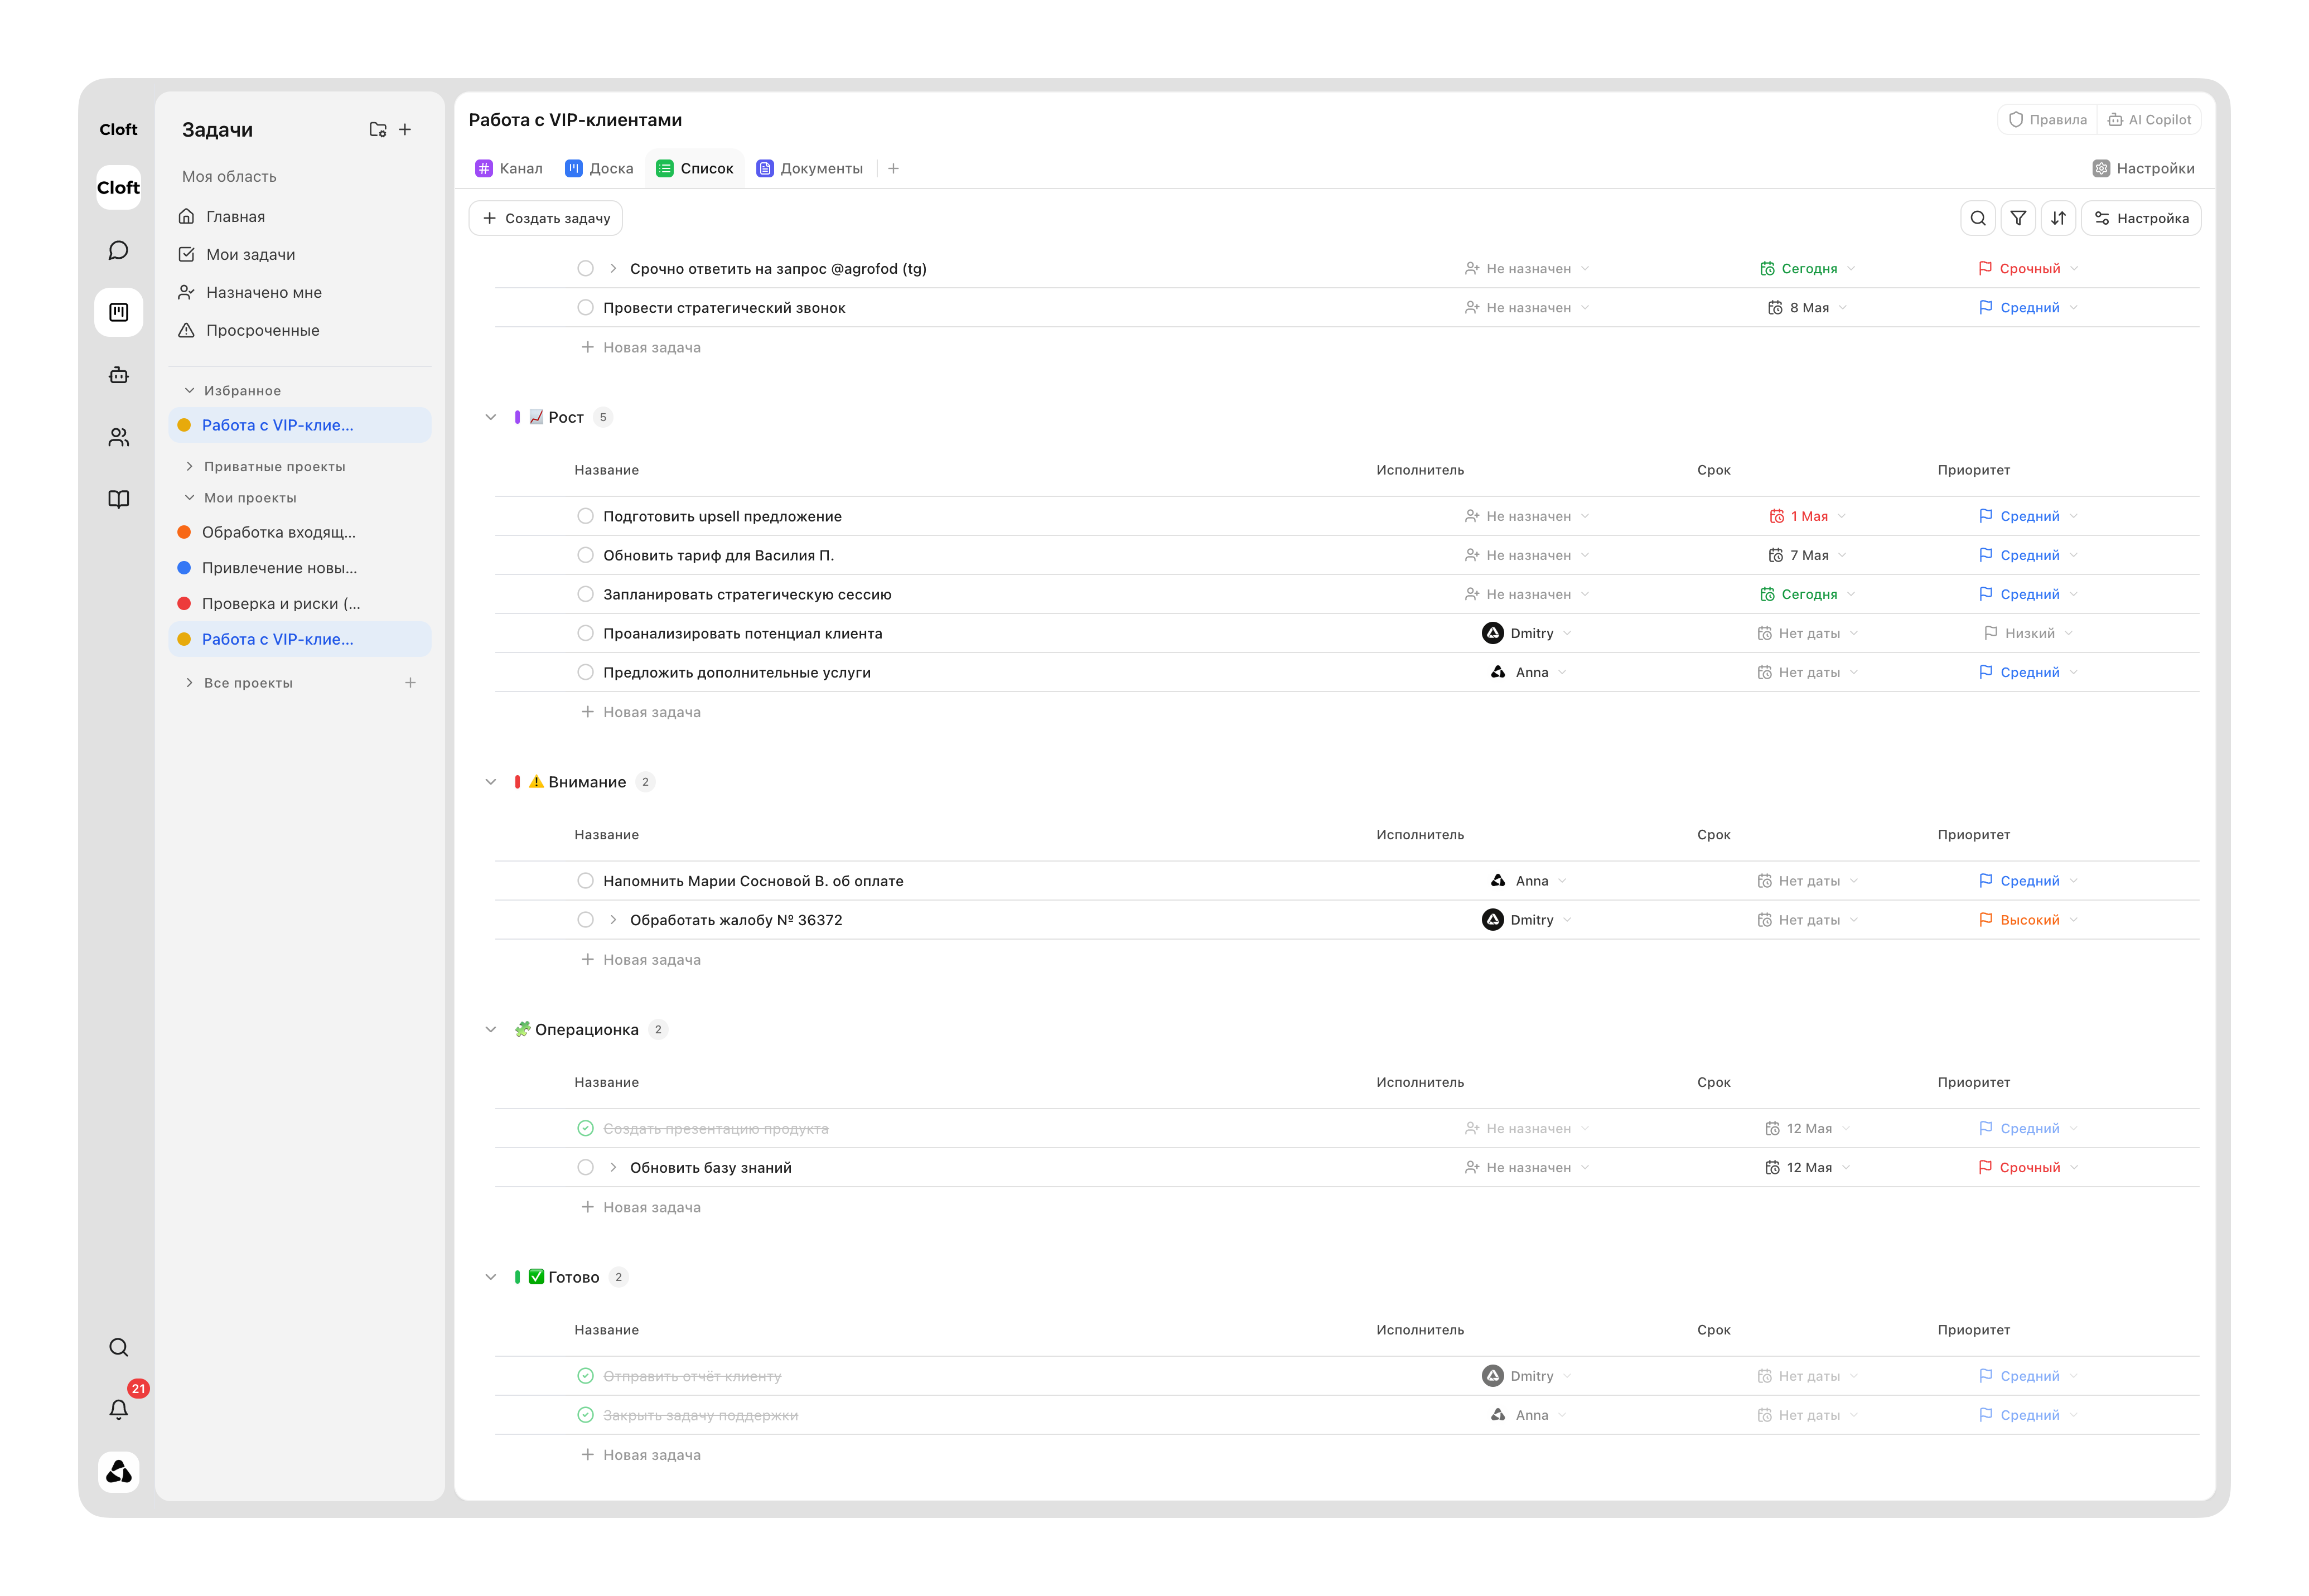Expand subtasks of Обработать жалобу № 36372
The width and height of the screenshot is (2309, 1596).
coord(613,919)
